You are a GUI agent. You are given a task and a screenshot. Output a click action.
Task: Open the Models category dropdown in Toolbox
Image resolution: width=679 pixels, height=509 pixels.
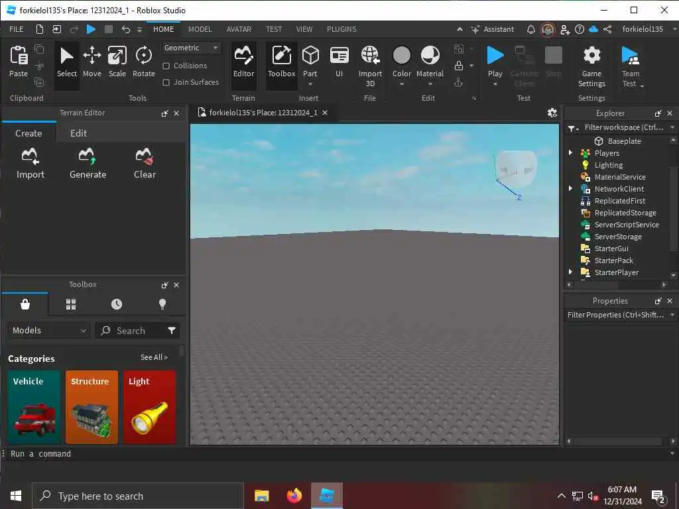pos(49,330)
